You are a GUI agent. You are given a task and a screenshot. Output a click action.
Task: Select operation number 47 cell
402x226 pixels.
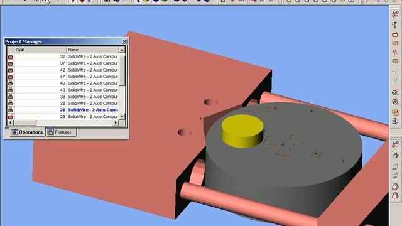(x=40, y=77)
